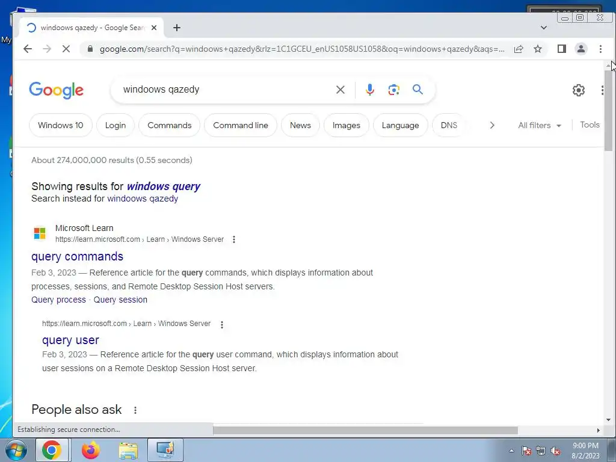The height and width of the screenshot is (462, 616).
Task: Click the Google search input field
Action: 226,90
